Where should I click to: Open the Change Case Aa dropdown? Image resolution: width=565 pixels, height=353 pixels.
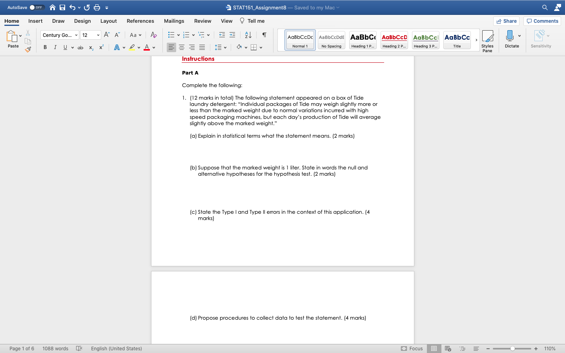point(135,35)
